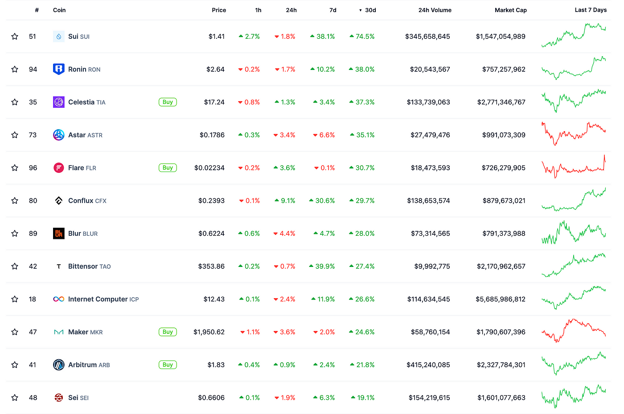Open the Celestia TIA coin link
624x414 pixels.
click(87, 102)
